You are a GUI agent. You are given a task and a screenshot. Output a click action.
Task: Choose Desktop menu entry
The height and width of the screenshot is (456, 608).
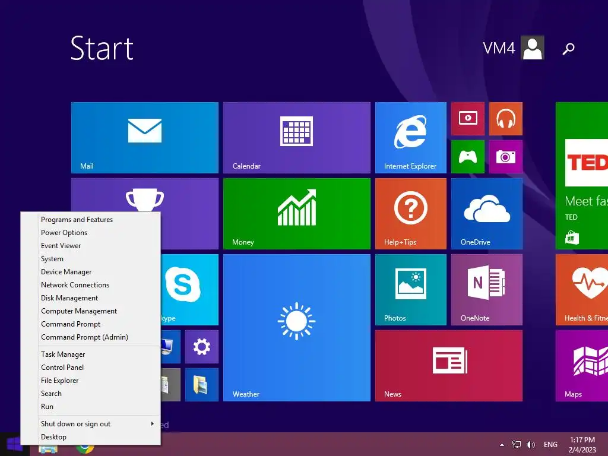[x=91, y=437]
